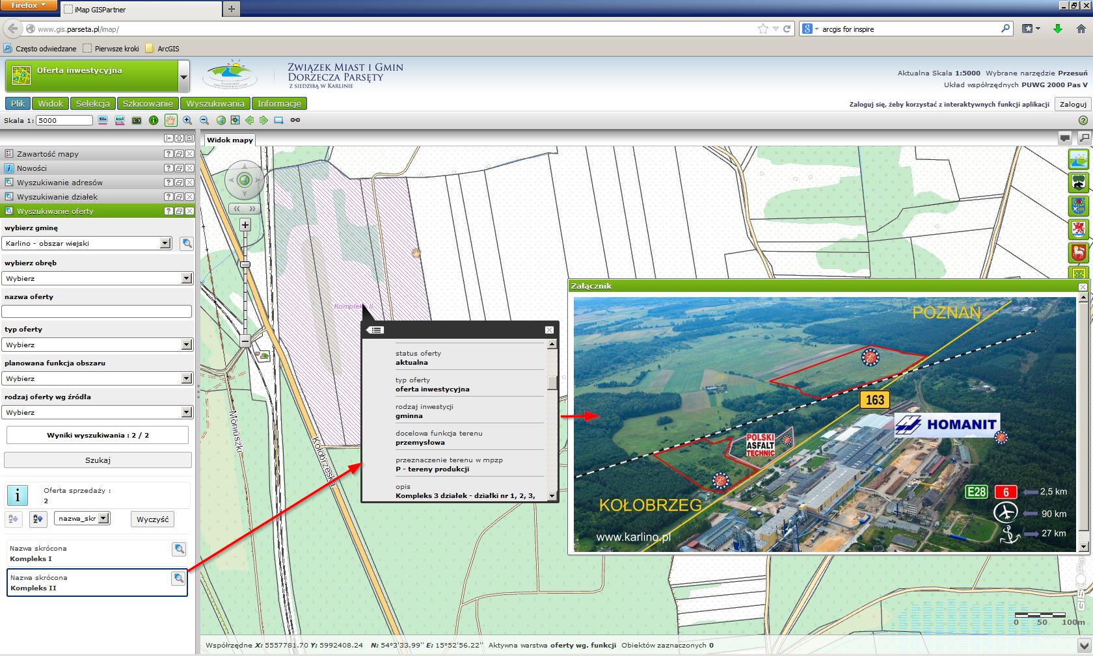Click the popup vertical scrollbar thumb
Viewport: 1093px width, 656px height.
tap(552, 383)
